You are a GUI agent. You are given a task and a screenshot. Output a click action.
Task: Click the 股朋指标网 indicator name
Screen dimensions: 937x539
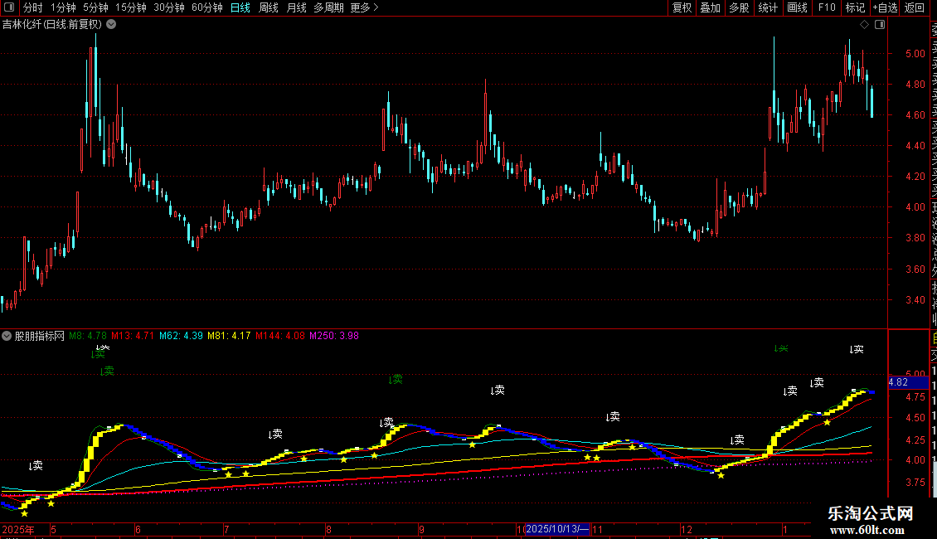[40, 336]
